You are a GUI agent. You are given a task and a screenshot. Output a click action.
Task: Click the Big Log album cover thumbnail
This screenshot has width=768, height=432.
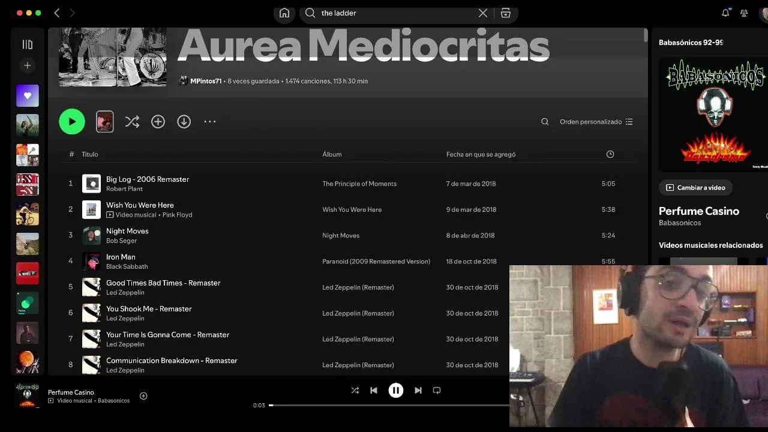coord(91,184)
